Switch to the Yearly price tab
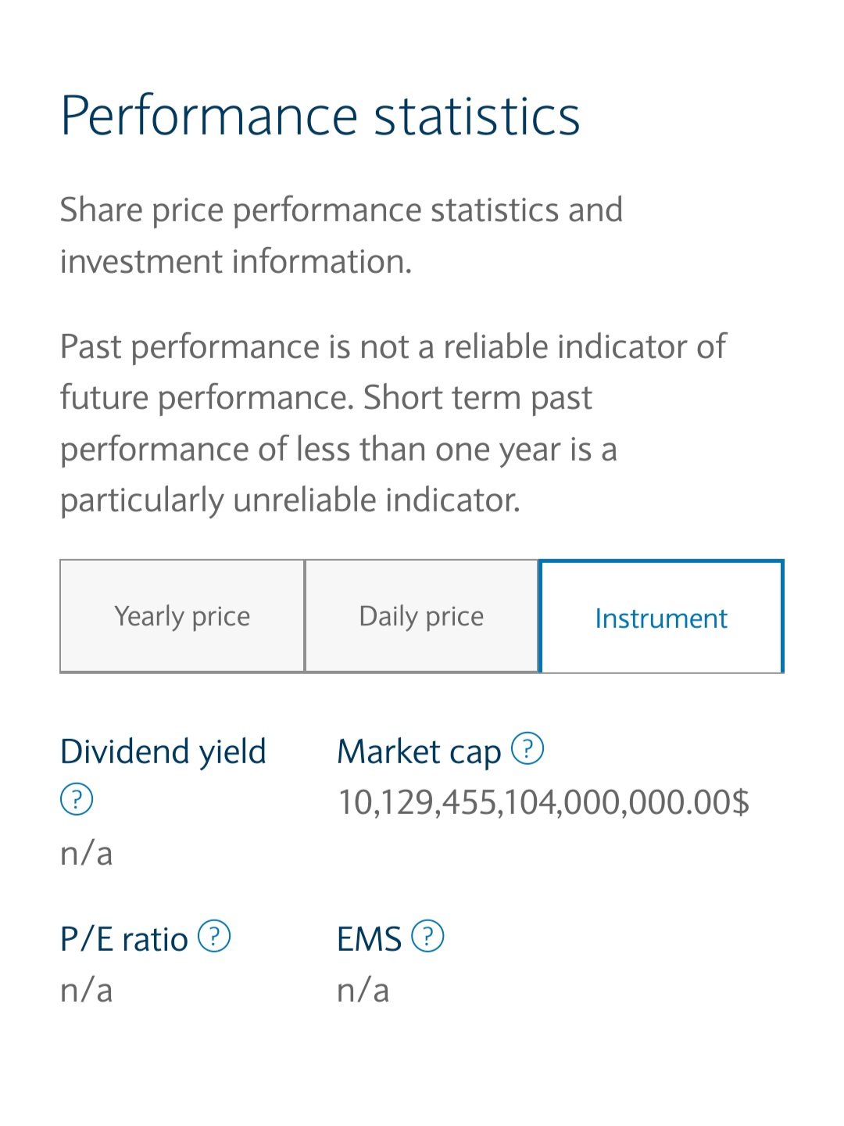This screenshot has width=844, height=1126. pos(182,616)
